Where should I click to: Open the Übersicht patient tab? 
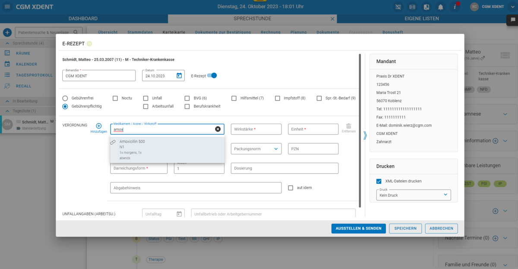(x=108, y=32)
